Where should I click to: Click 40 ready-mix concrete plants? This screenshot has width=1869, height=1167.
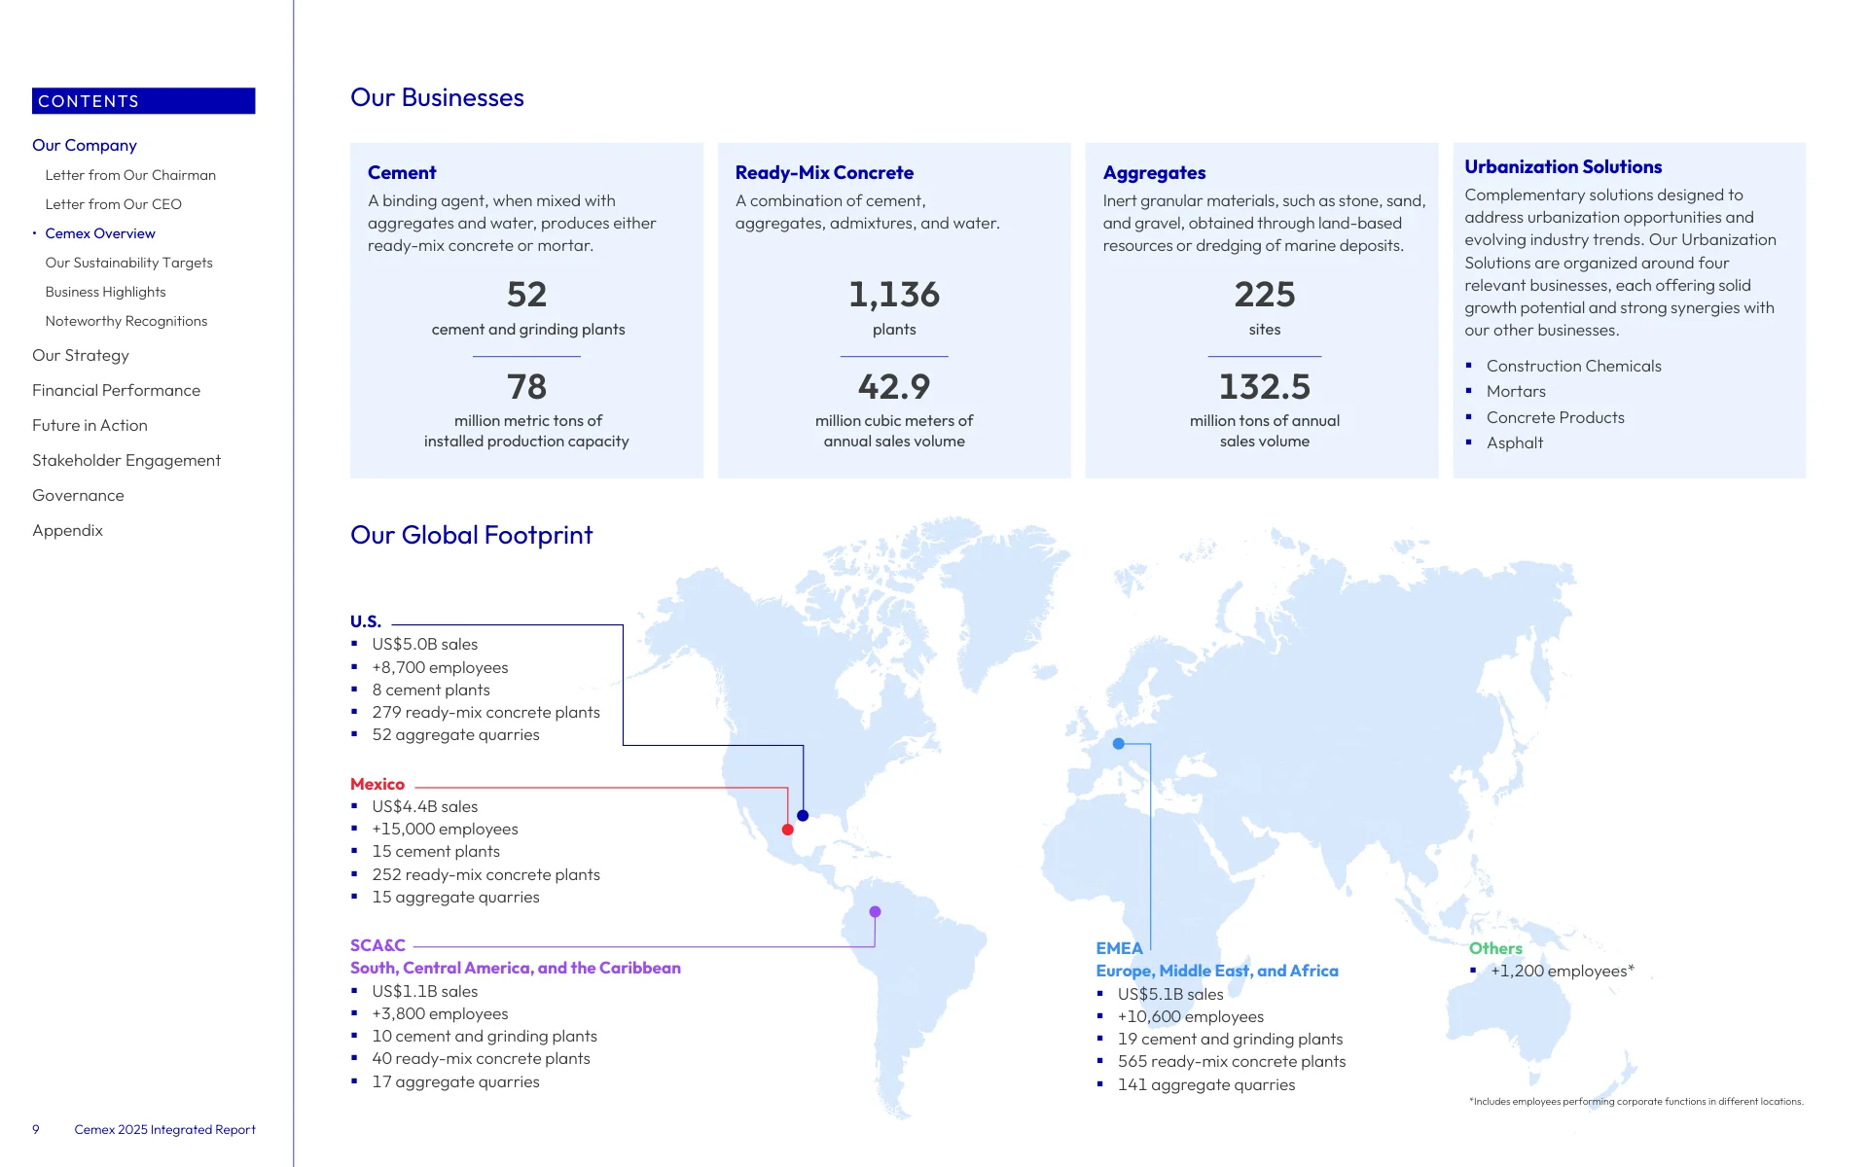pos(481,1059)
